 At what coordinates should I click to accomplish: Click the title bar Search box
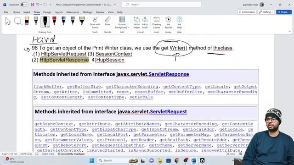(162, 5)
